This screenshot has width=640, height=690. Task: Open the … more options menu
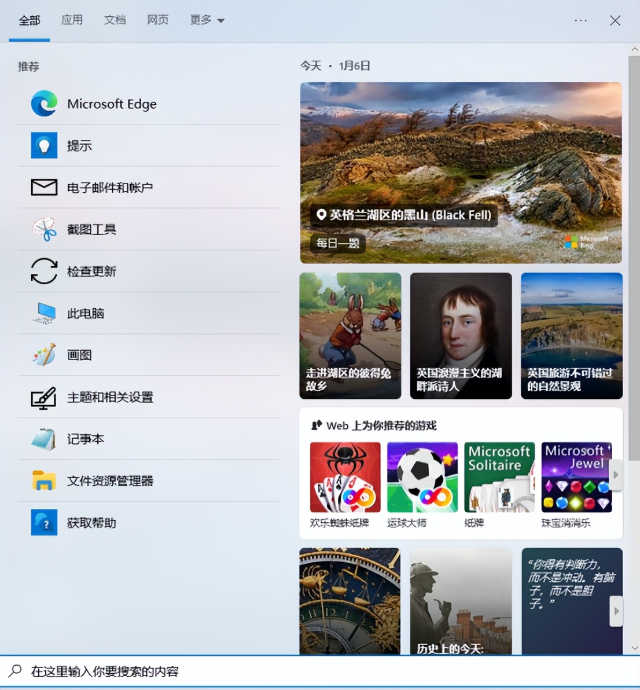(x=581, y=20)
